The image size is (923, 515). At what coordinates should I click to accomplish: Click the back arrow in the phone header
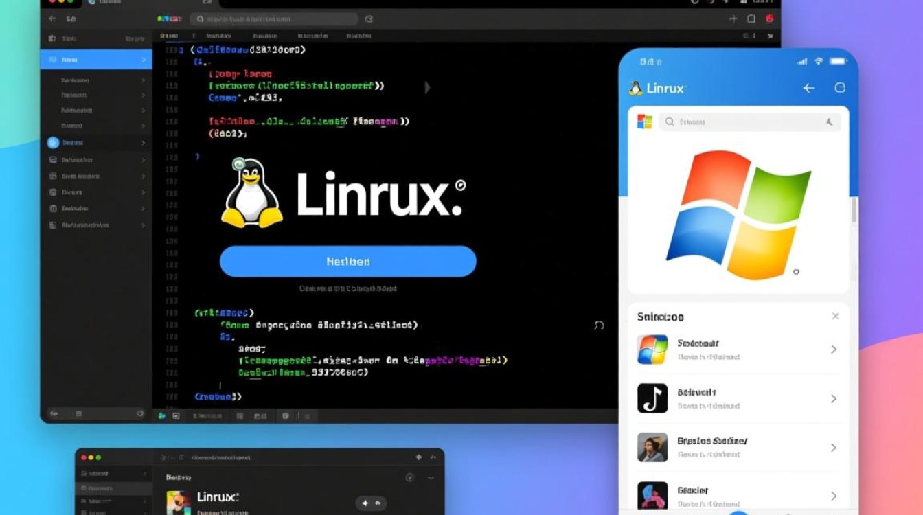[x=808, y=88]
